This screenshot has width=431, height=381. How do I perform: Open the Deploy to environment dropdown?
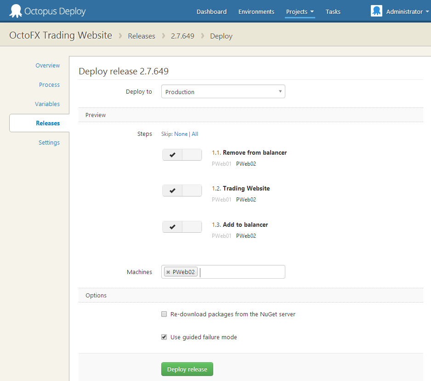pos(223,92)
